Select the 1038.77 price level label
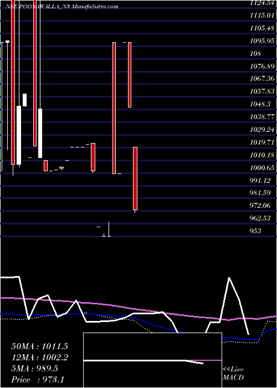Image resolution: width=277 pixels, height=388 pixels. click(262, 116)
